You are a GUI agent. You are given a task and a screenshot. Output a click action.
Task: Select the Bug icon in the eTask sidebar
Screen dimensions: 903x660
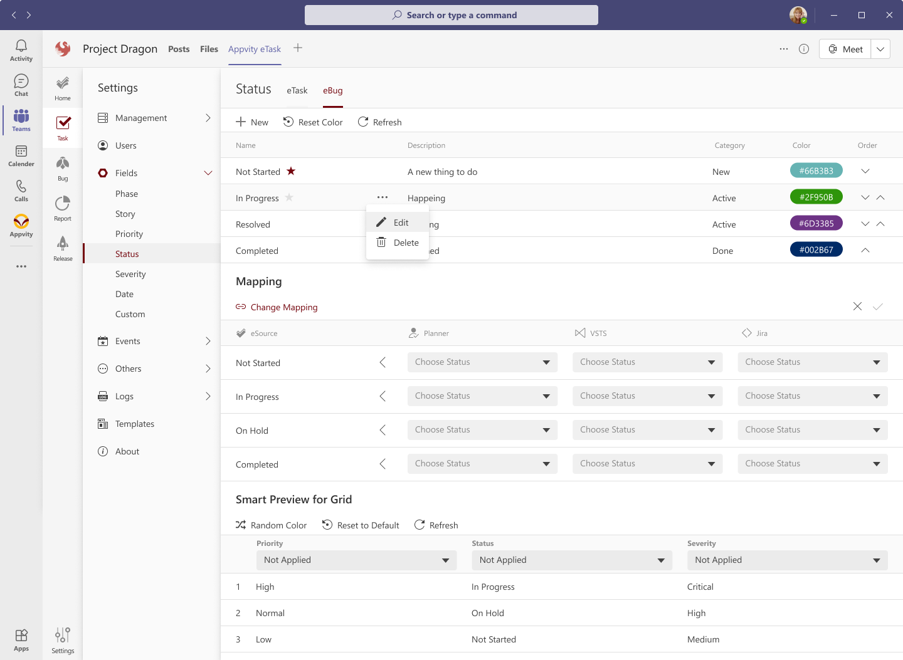tap(62, 167)
